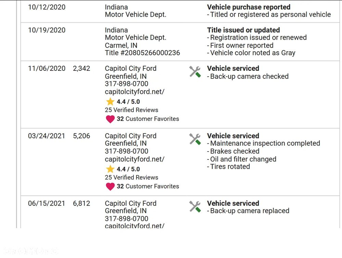The height and width of the screenshot is (258, 342).
Task: Click the "Title issued or updated" heading
Action: 243,30
